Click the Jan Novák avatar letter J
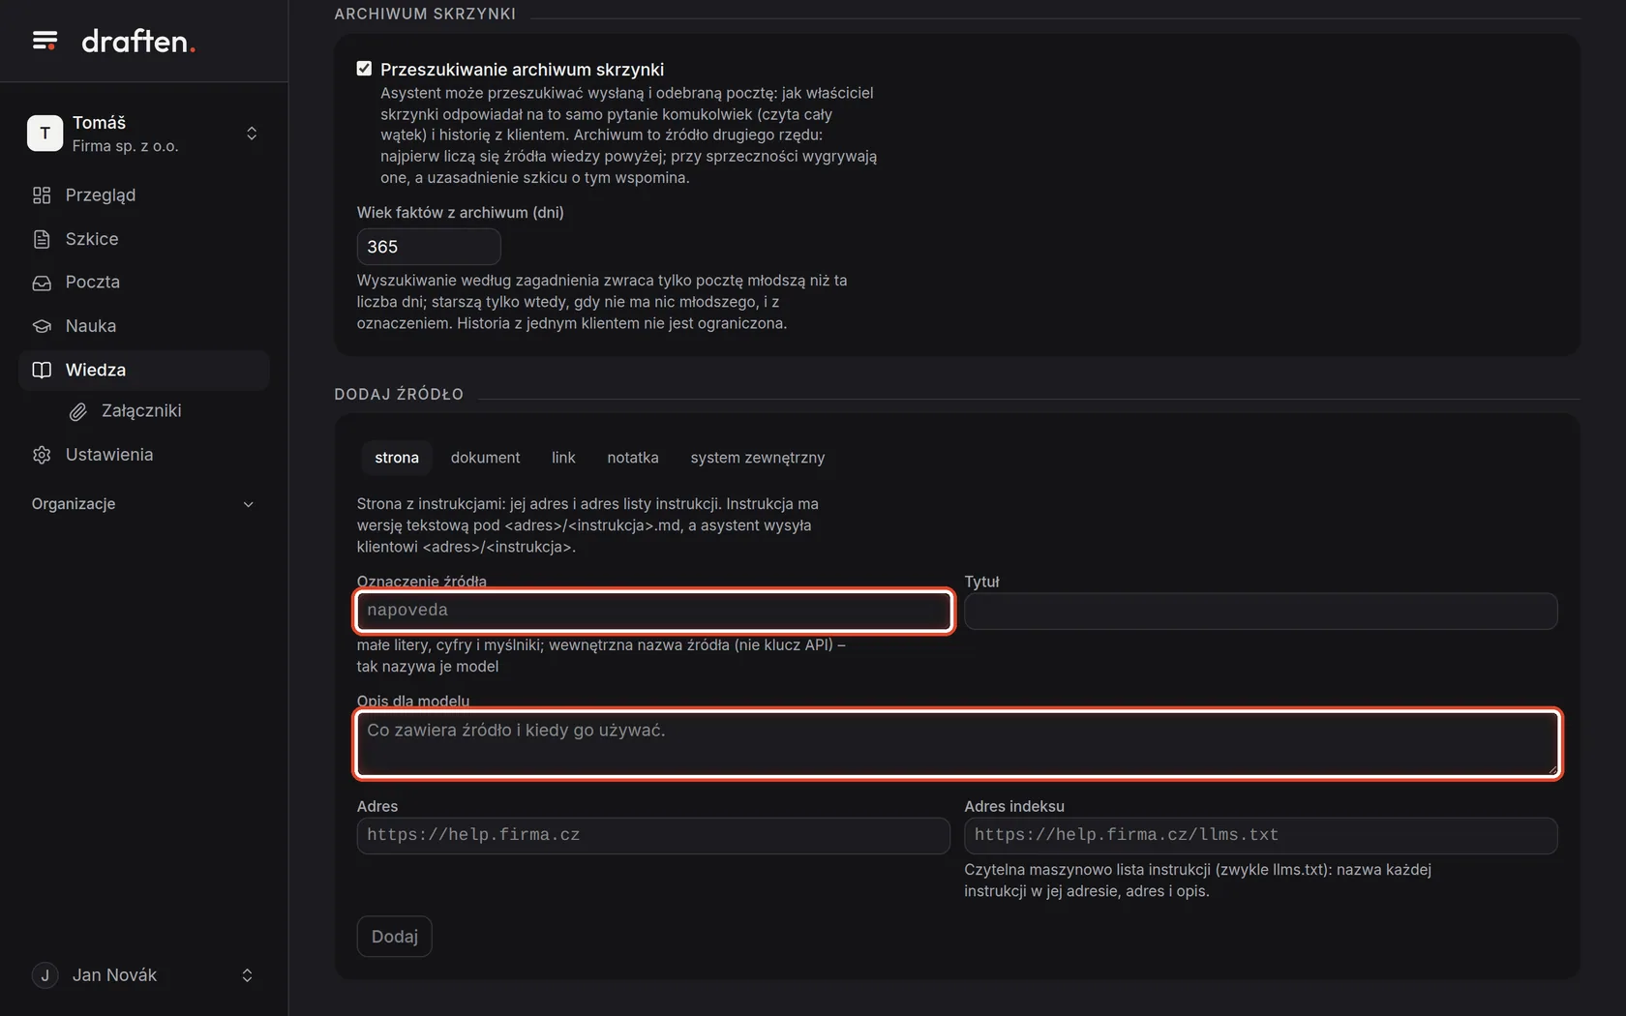The height and width of the screenshot is (1016, 1626). [45, 975]
